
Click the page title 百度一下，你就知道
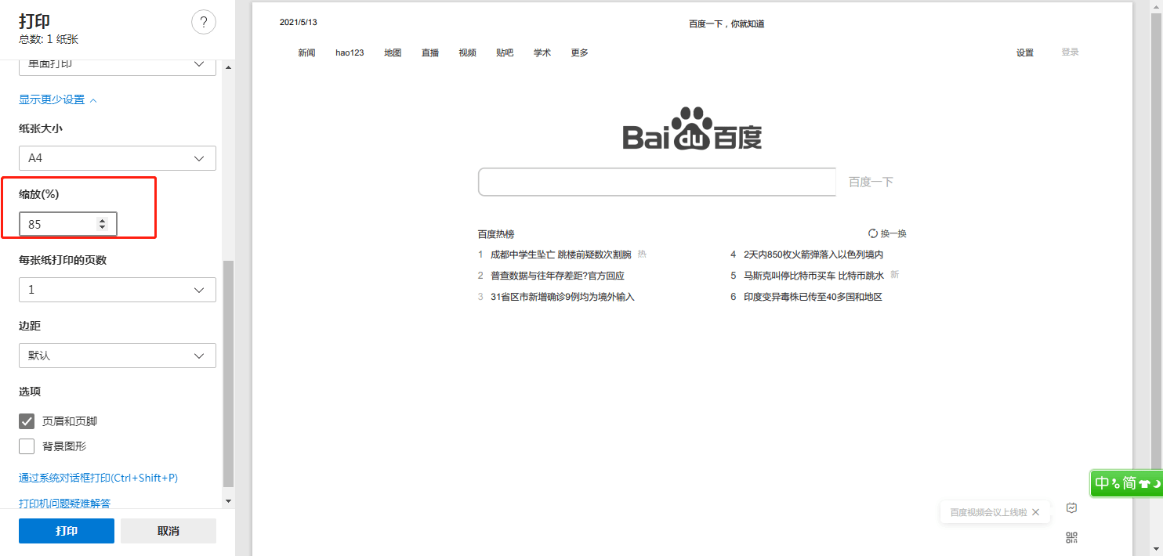coord(726,23)
